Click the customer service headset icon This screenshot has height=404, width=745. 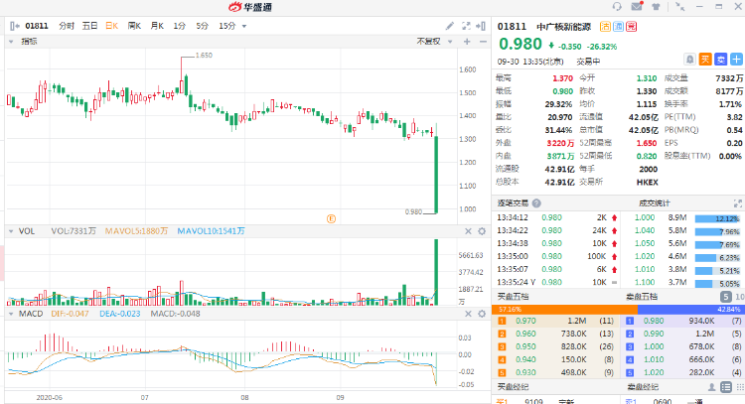(617, 7)
